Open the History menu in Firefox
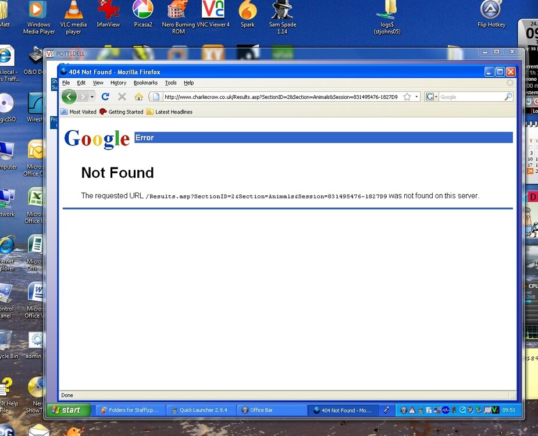Screen dimensions: 538x436 point(119,83)
